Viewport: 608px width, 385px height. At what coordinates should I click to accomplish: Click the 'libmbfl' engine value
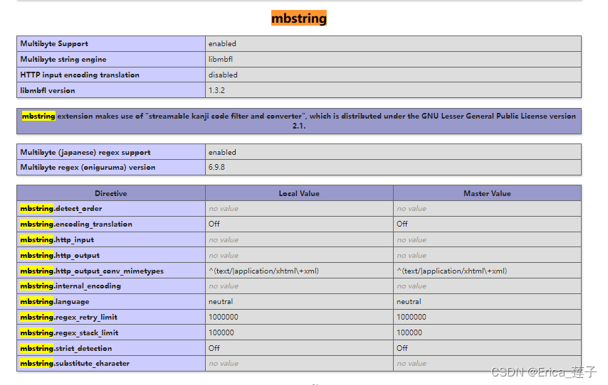221,59
